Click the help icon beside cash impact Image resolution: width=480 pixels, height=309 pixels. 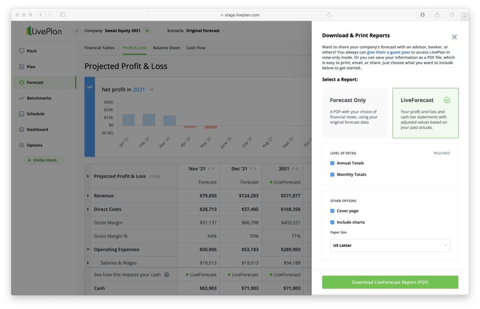pyautogui.click(x=166, y=275)
